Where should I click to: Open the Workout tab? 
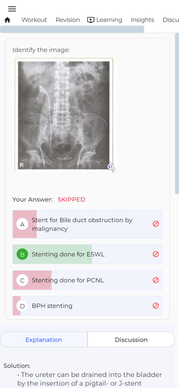pyautogui.click(x=34, y=20)
